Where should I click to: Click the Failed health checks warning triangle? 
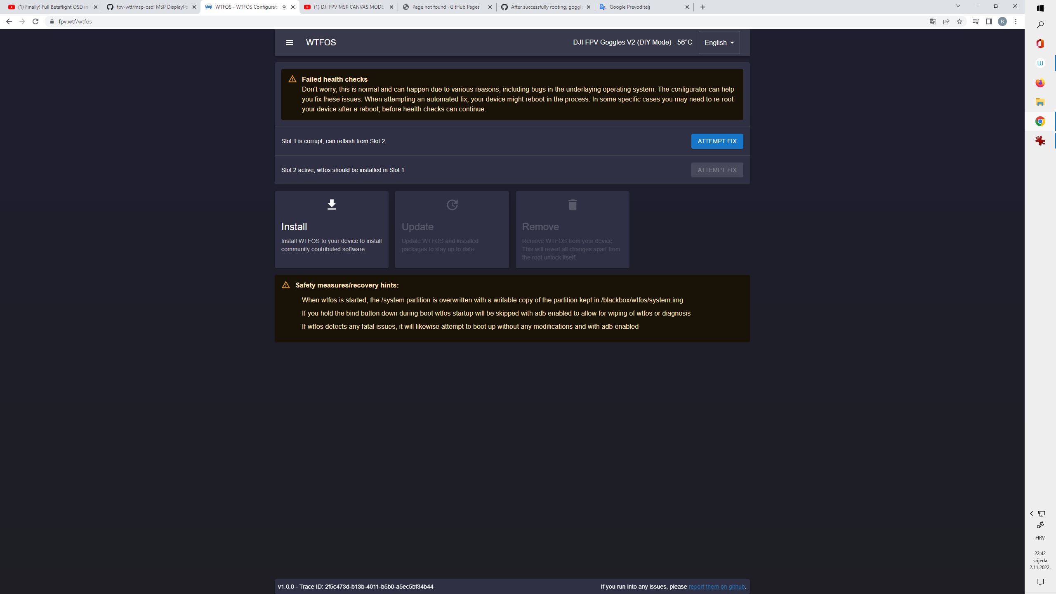coord(292,78)
